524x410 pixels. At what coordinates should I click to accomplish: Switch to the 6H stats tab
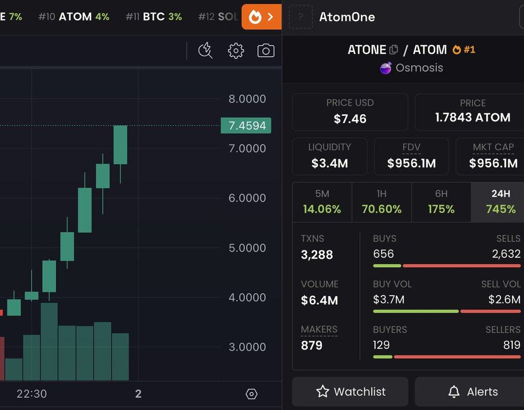(x=441, y=202)
